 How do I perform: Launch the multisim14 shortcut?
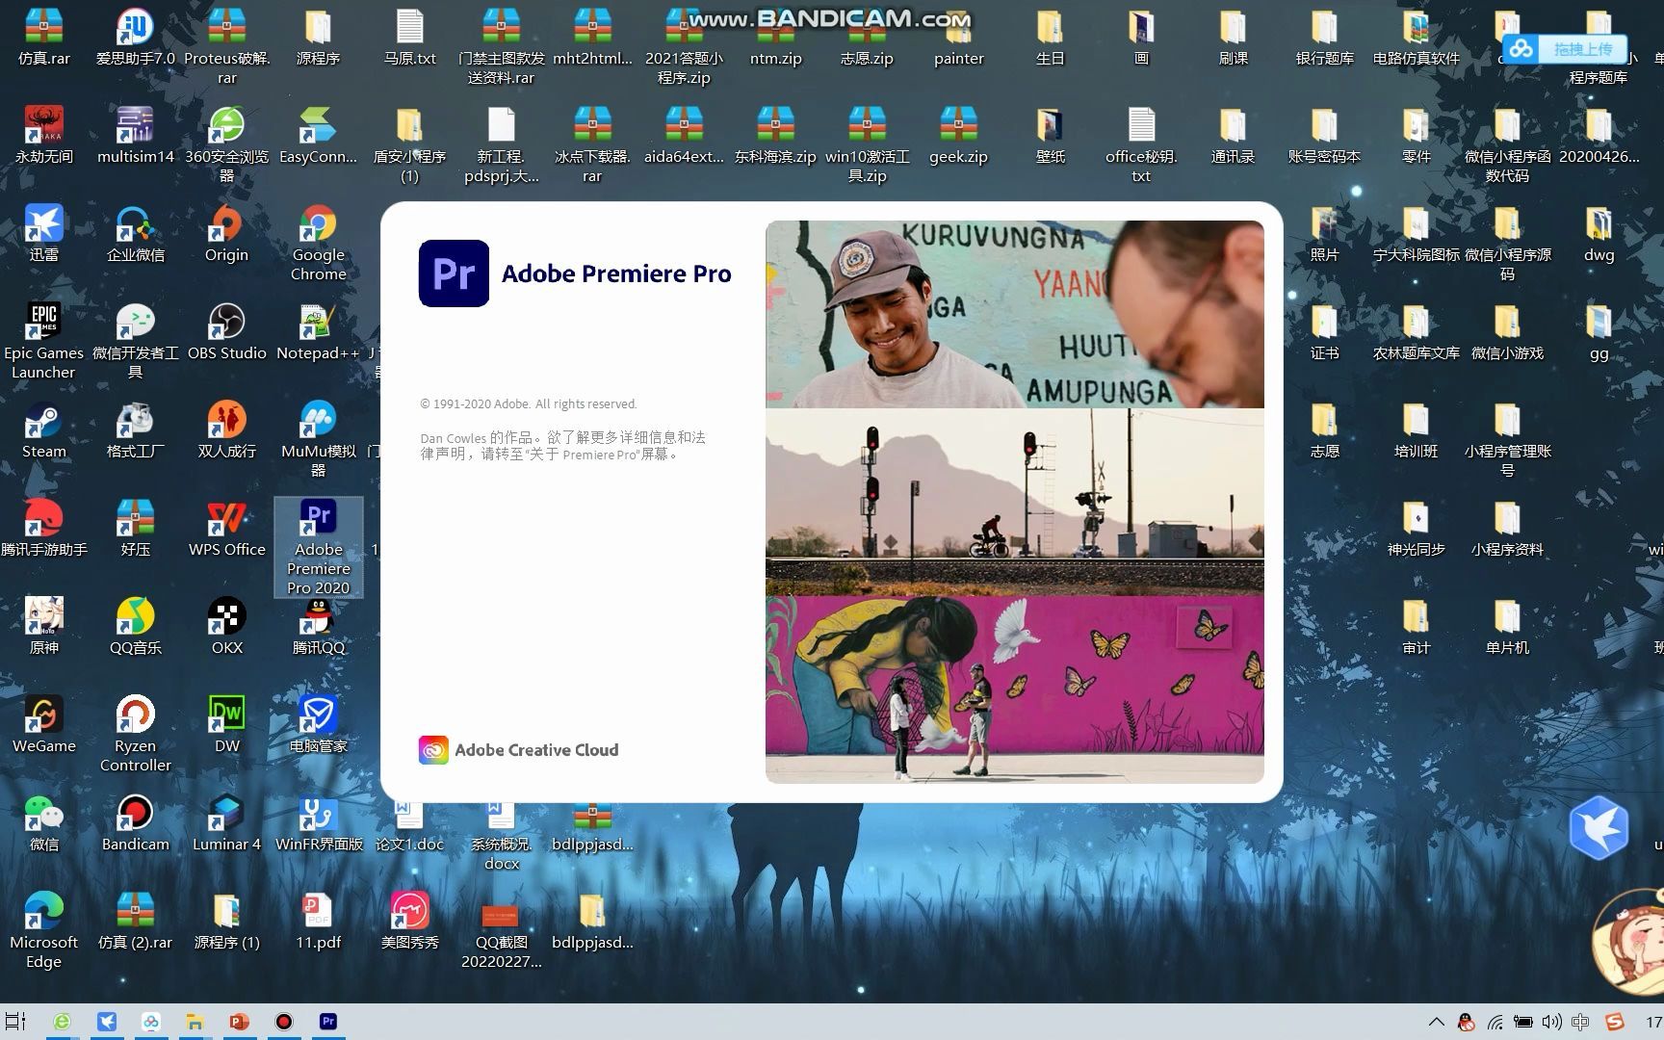(x=136, y=135)
